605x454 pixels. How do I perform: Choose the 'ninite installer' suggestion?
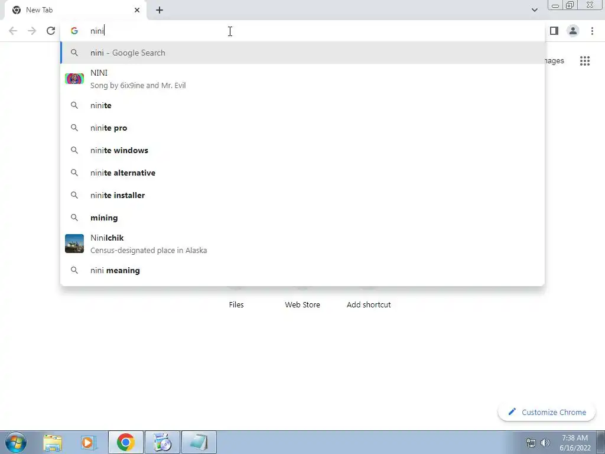pos(302,195)
